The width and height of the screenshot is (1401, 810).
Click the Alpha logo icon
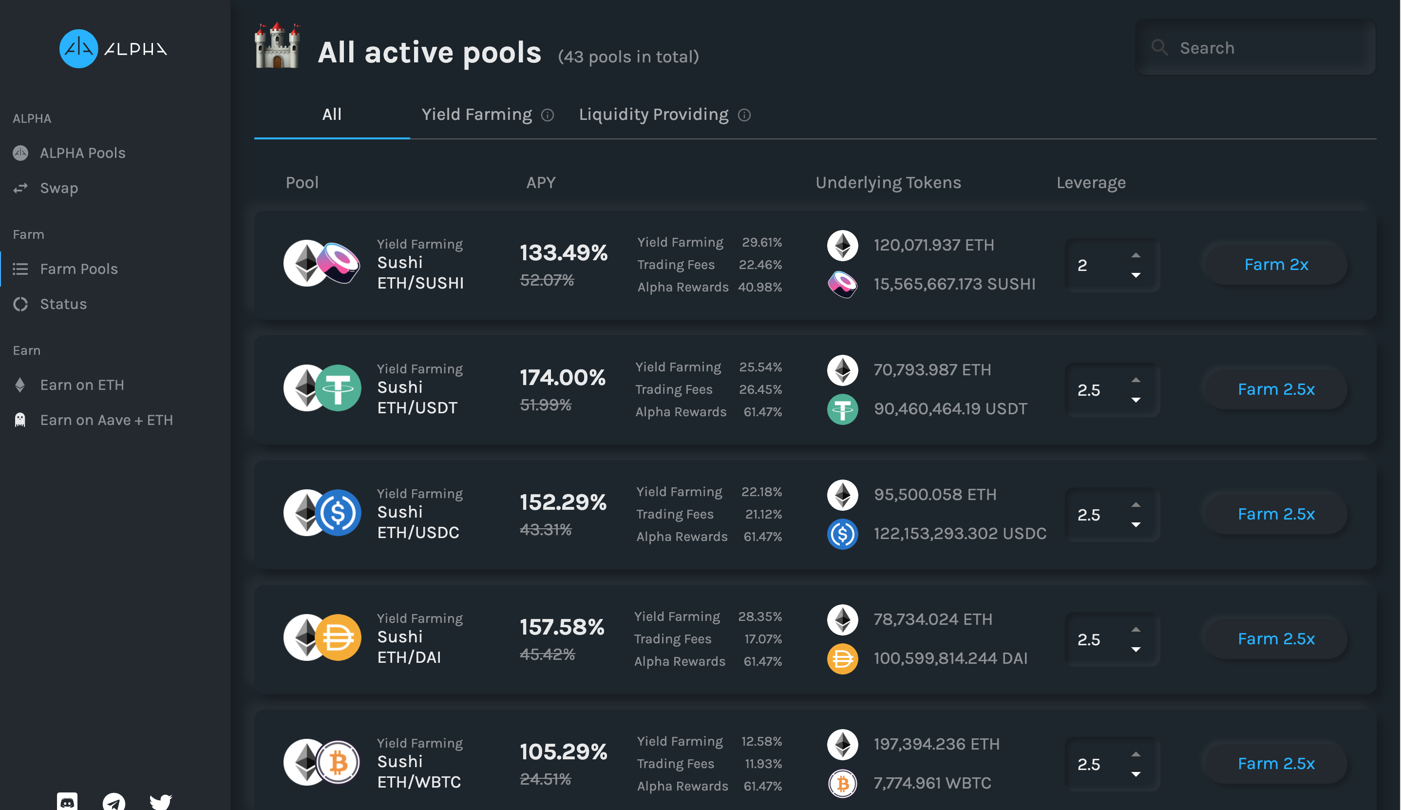[78, 49]
